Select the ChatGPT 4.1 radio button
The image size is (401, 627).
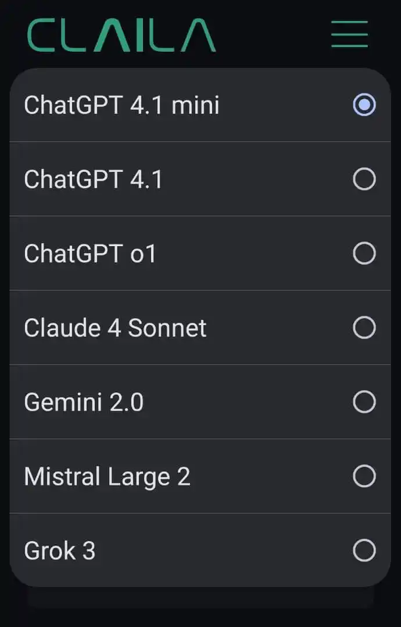pos(364,179)
